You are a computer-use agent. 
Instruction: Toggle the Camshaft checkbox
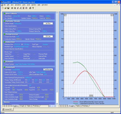coord(5,67)
